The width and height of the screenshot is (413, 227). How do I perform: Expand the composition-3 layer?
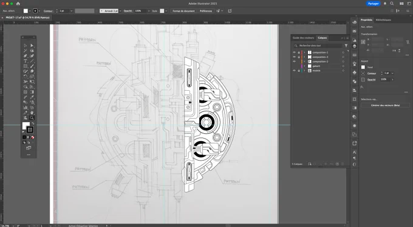(x=304, y=57)
